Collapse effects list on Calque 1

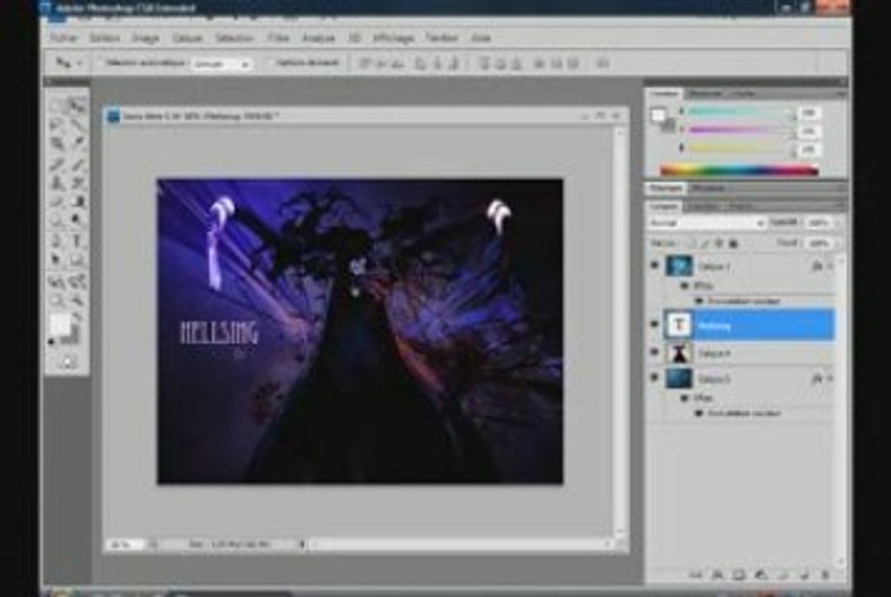pos(830,266)
